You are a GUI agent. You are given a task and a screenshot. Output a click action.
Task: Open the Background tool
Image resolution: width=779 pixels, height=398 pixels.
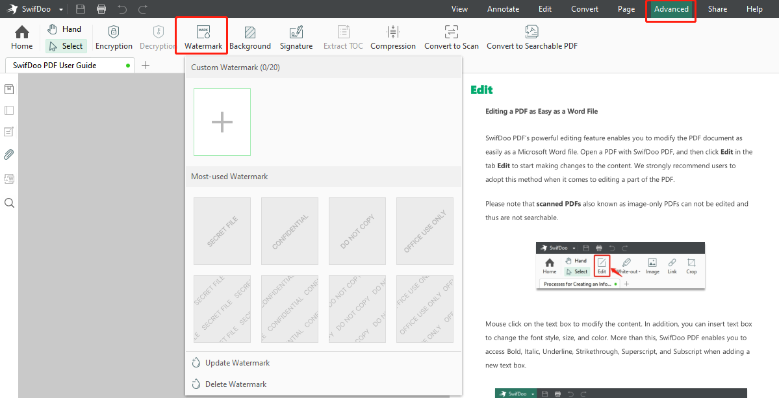[250, 38]
